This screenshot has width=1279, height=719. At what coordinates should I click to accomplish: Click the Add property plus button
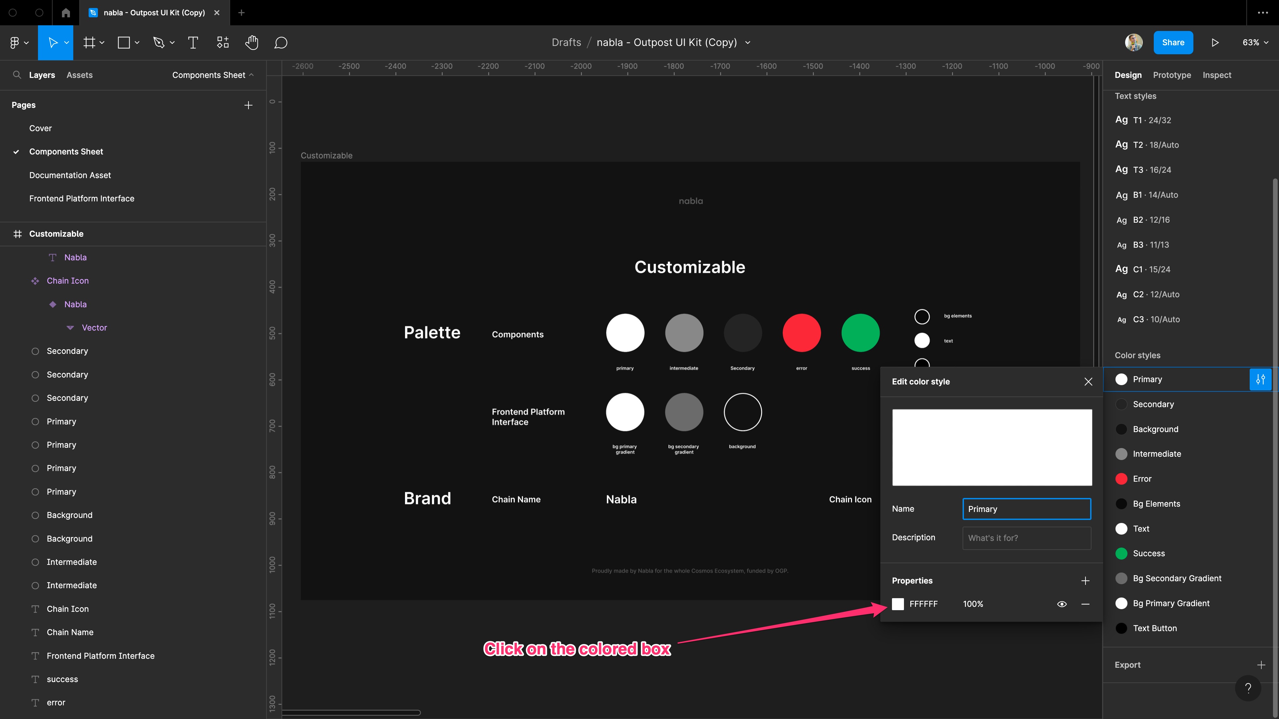[1086, 580]
